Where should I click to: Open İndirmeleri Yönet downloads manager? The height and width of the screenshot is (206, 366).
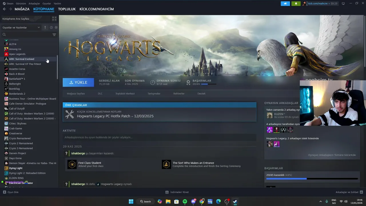(x=177, y=192)
